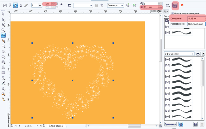Toggle the lock button beside Применить
Viewport: 206px width, 129px height.
coord(181,125)
